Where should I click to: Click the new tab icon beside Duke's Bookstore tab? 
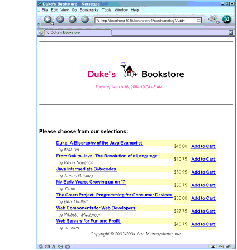(x=40, y=32)
